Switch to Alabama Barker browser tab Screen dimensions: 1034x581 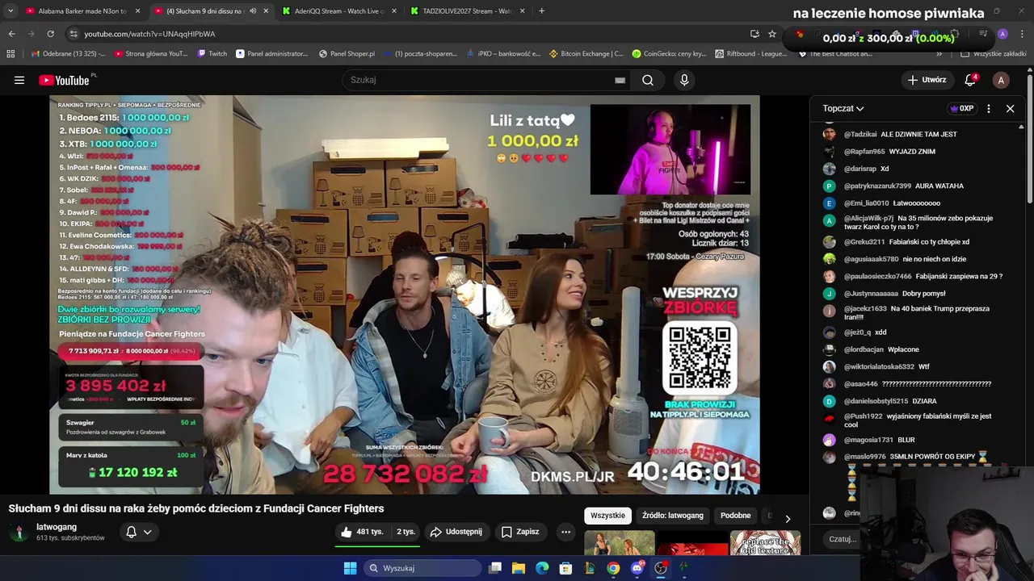pyautogui.click(x=82, y=10)
